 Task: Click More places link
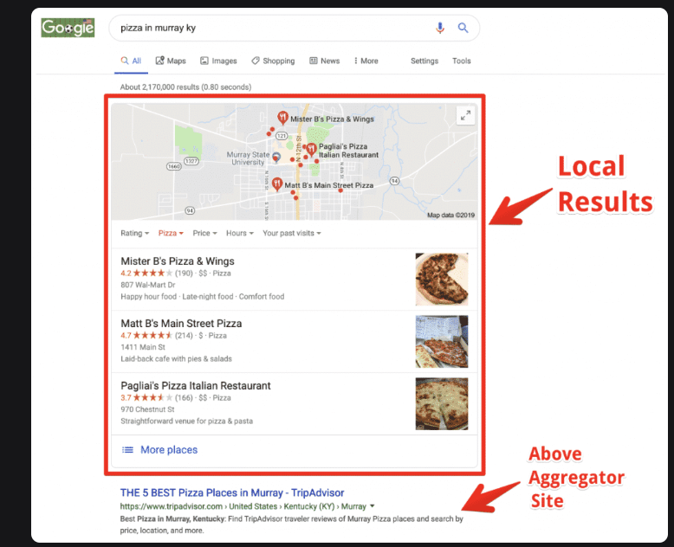point(169,449)
